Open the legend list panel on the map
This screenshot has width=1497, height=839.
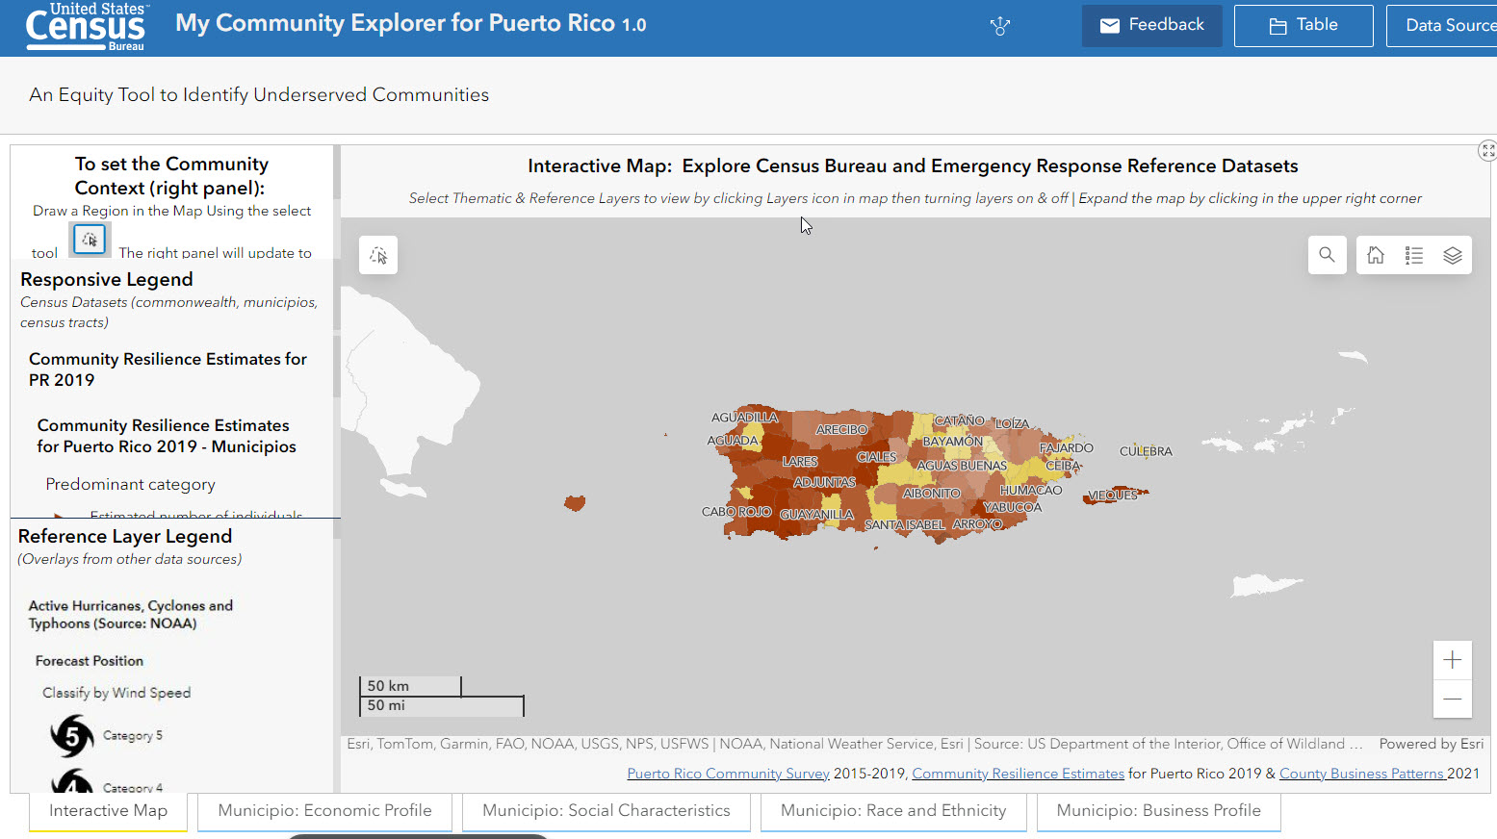point(1413,255)
